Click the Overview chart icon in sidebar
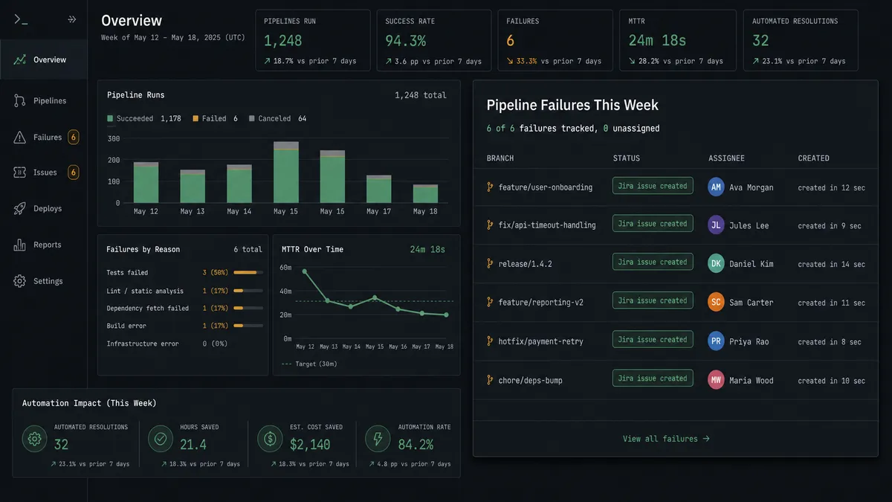 coord(20,59)
